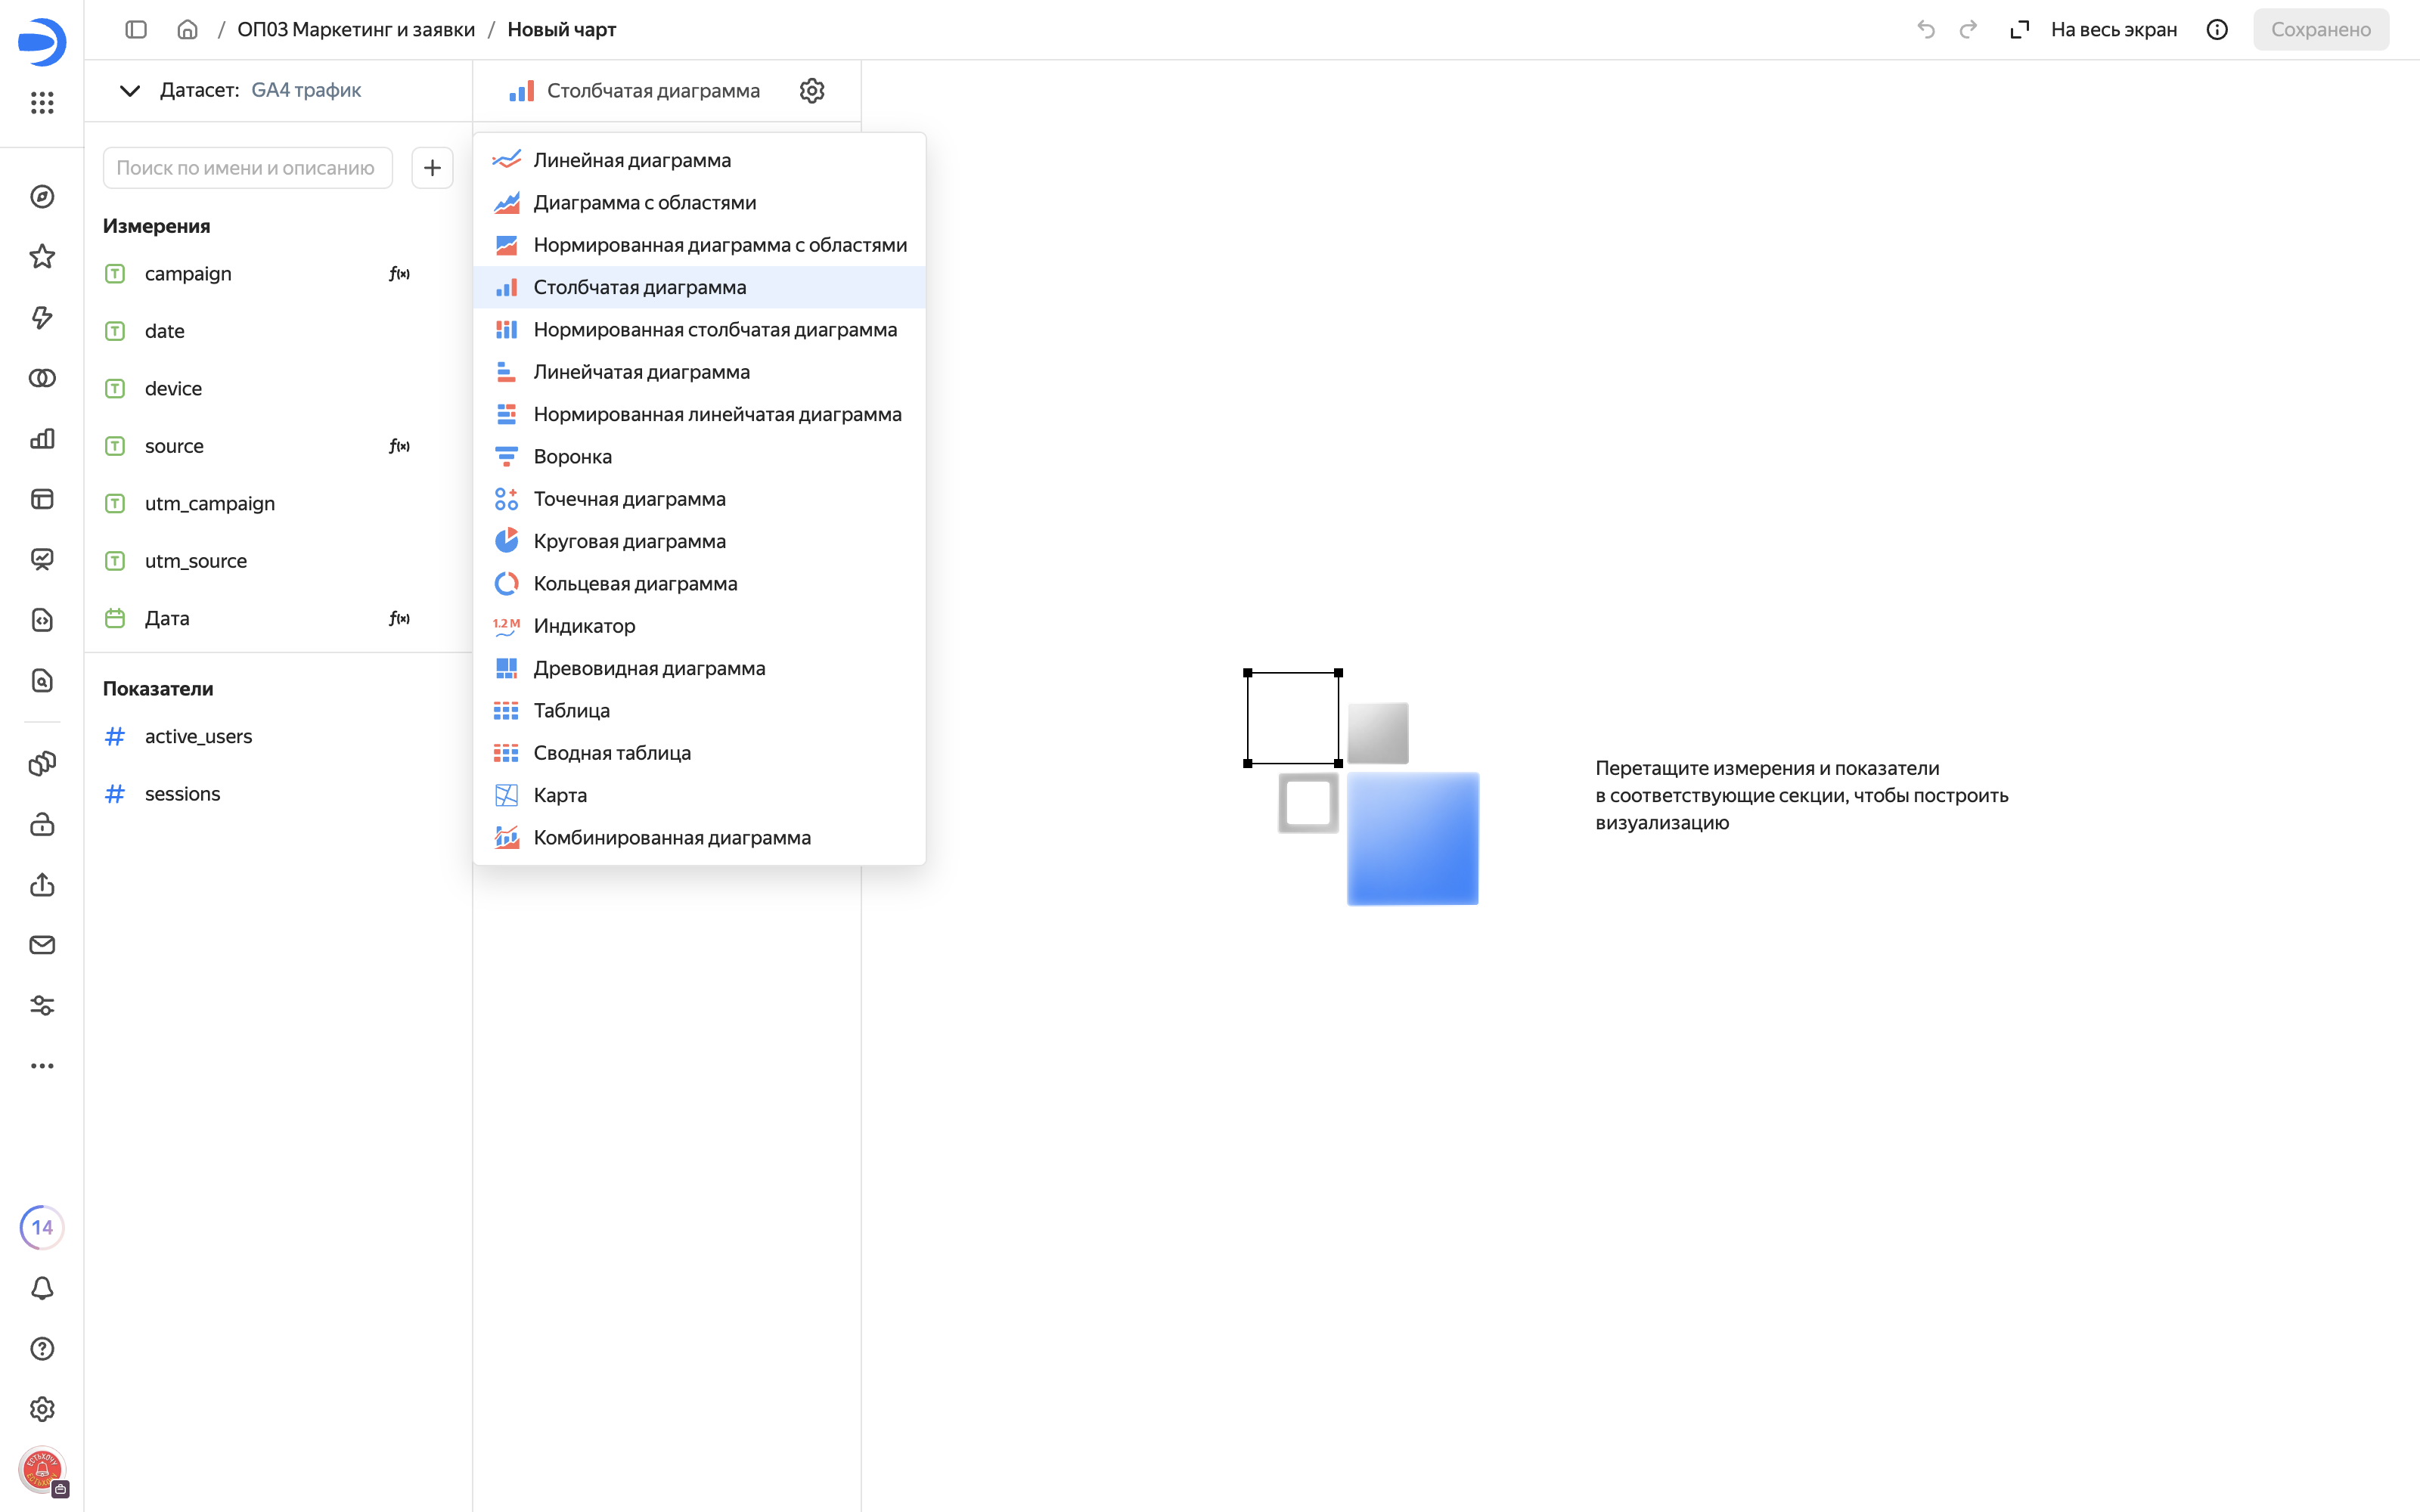This screenshot has width=2420, height=1512.
Task: Open formula editor for campaign field
Action: click(400, 274)
